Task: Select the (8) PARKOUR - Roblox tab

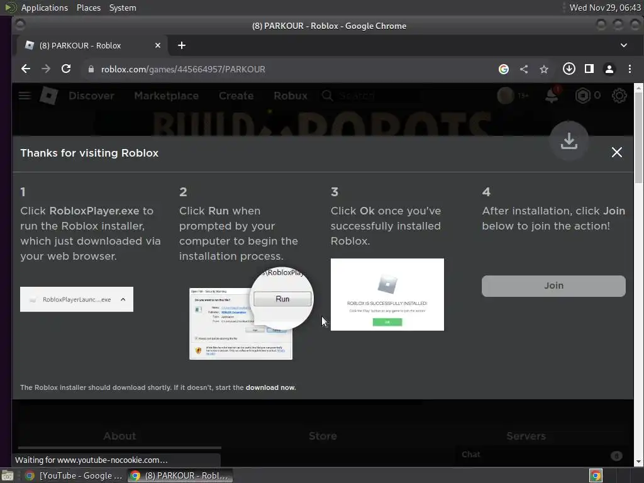Action: click(92, 45)
